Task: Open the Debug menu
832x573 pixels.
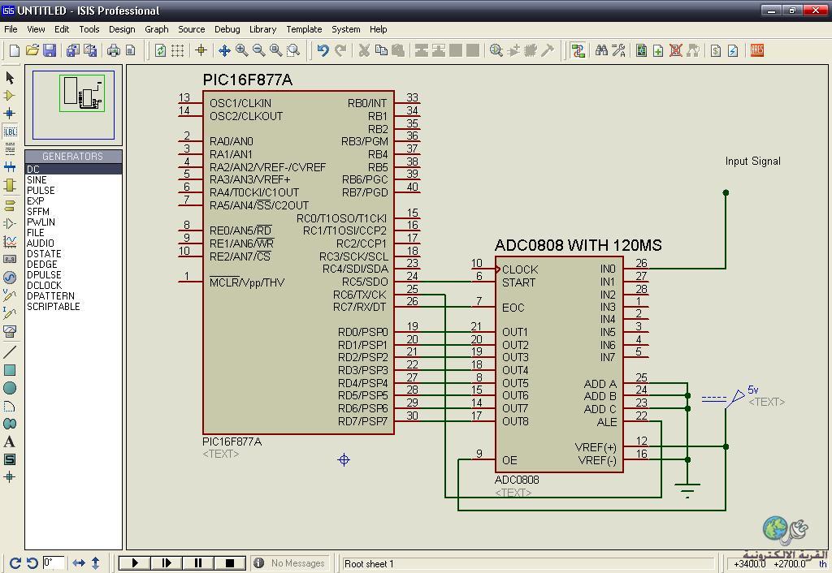Action: pyautogui.click(x=227, y=29)
